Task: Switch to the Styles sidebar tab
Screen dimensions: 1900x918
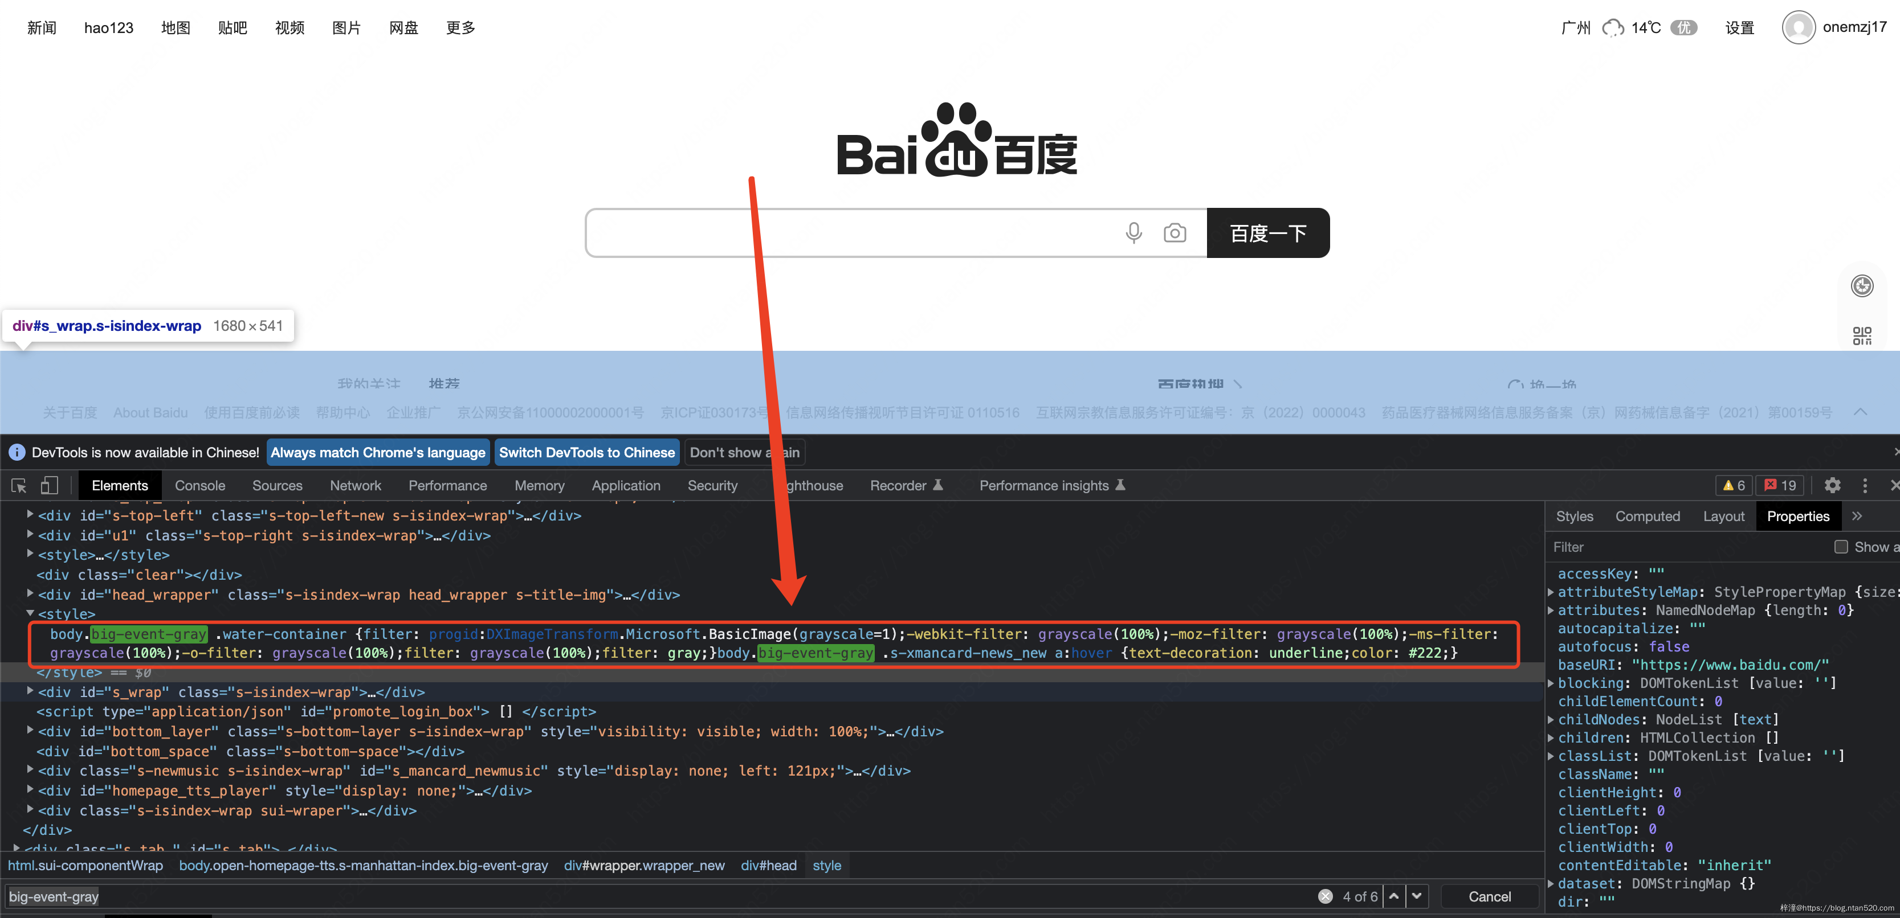Action: (1574, 517)
